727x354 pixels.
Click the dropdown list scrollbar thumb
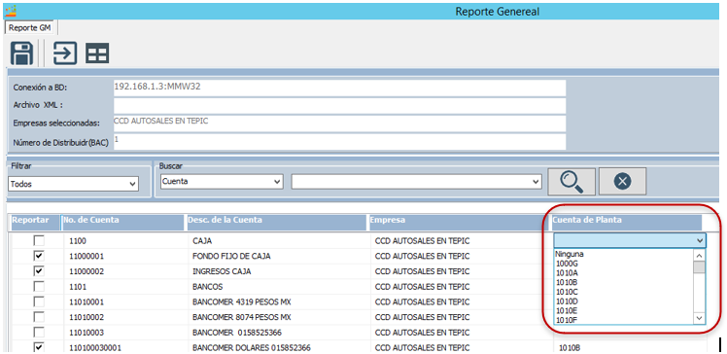(699, 267)
